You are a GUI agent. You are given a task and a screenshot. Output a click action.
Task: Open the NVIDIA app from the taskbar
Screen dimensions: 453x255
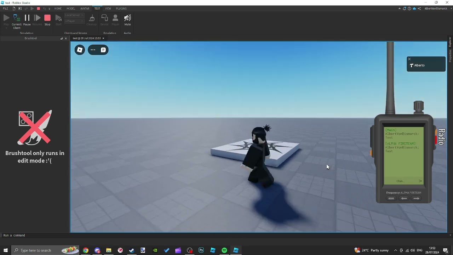click(x=155, y=250)
